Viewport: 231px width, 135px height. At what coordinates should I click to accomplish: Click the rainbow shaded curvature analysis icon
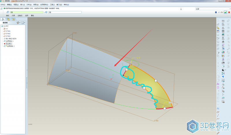coord(223,52)
